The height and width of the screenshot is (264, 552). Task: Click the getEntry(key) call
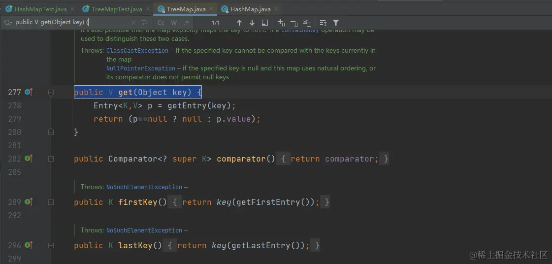(x=199, y=105)
